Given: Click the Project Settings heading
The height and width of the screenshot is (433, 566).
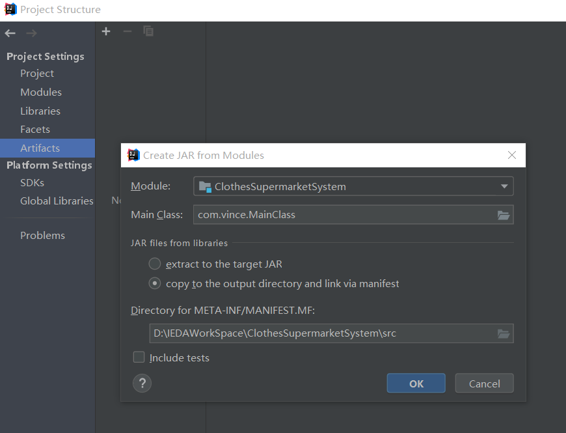Looking at the screenshot, I should click(x=46, y=57).
